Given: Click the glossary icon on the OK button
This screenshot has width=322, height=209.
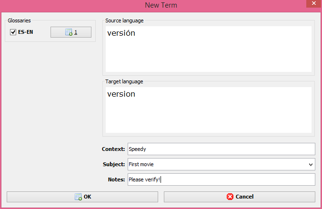Looking at the screenshot, I should point(78,197).
